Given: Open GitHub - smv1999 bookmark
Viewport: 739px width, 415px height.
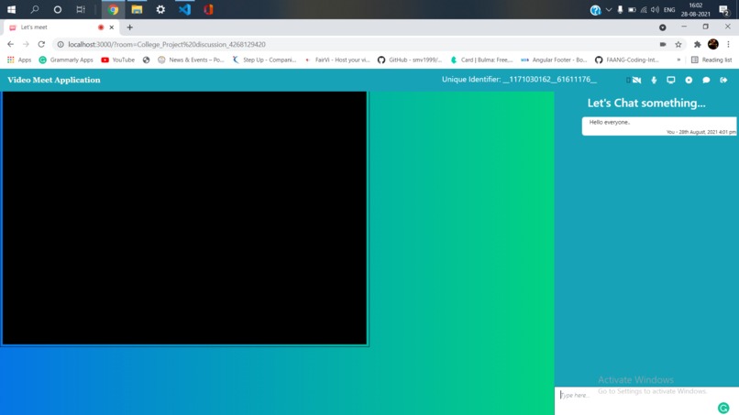Looking at the screenshot, I should point(410,60).
